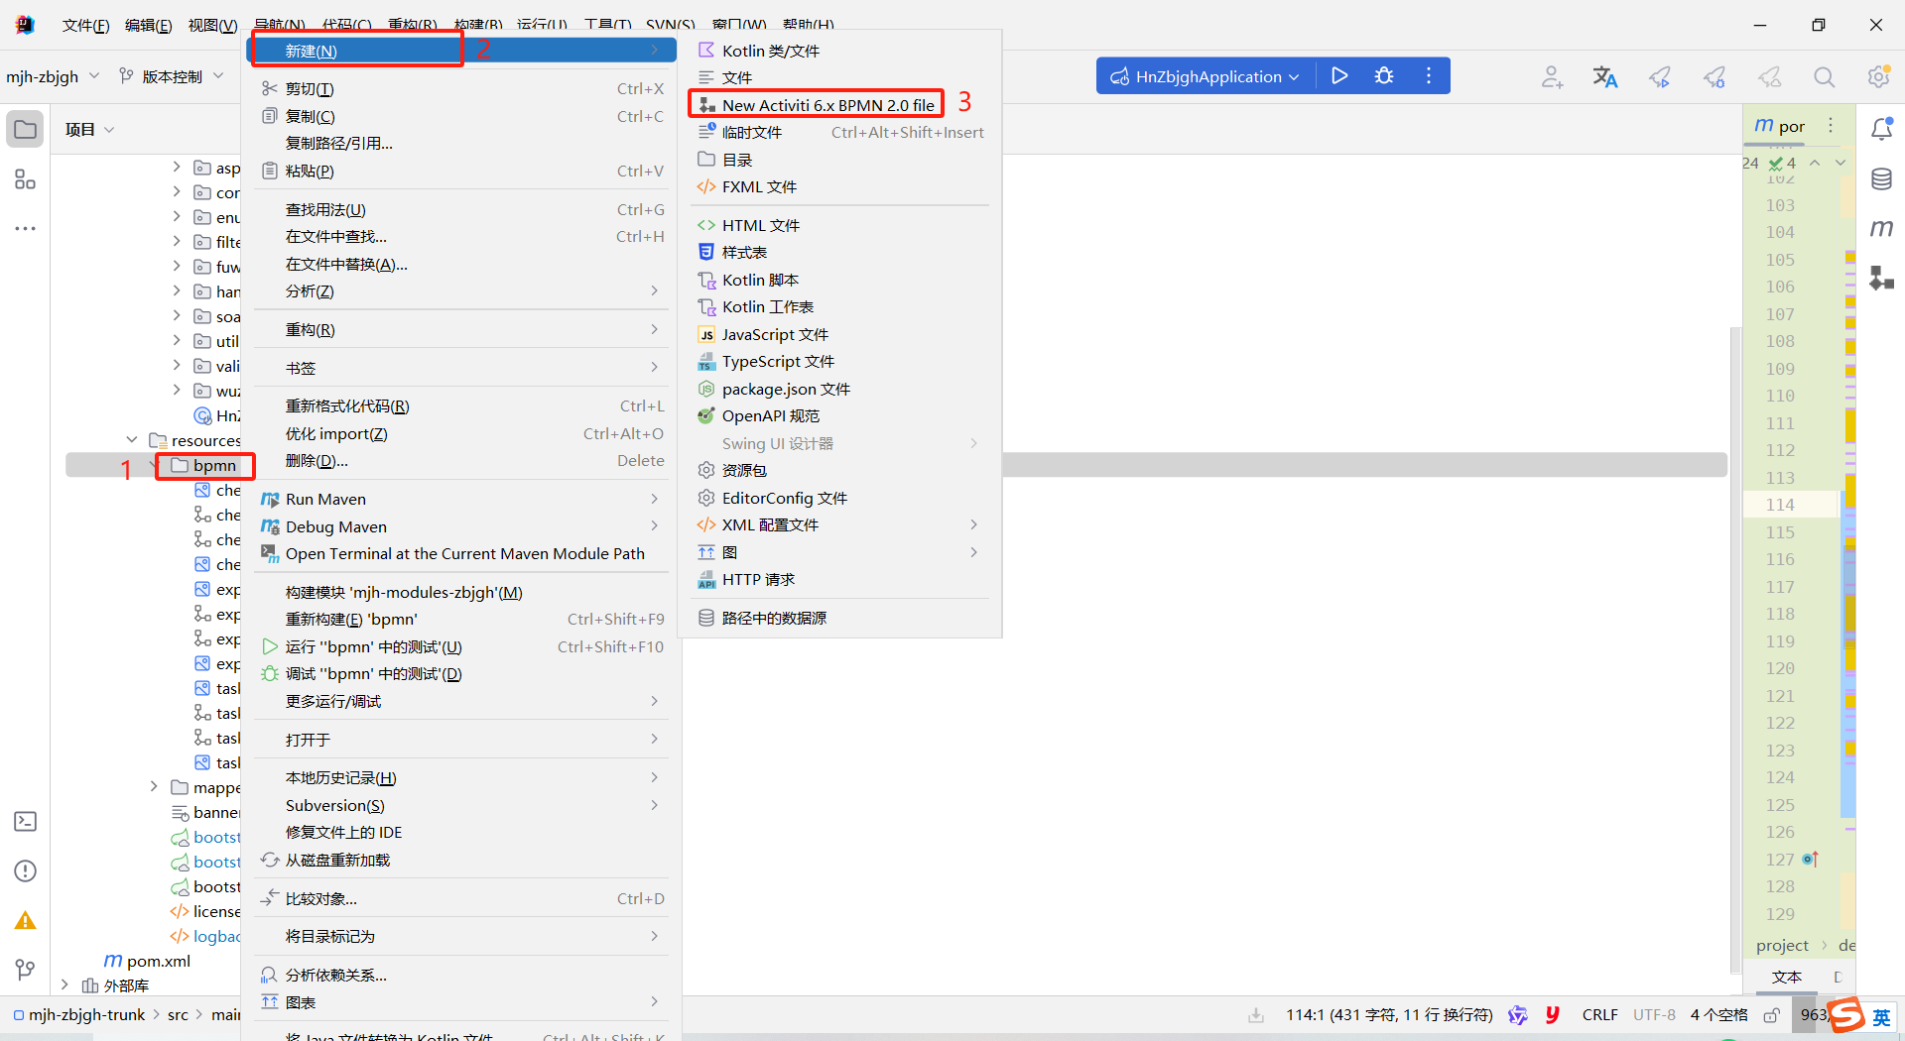Open the Structure panel in left sidebar
Screen dimensions: 1905x1041
pyautogui.click(x=25, y=179)
